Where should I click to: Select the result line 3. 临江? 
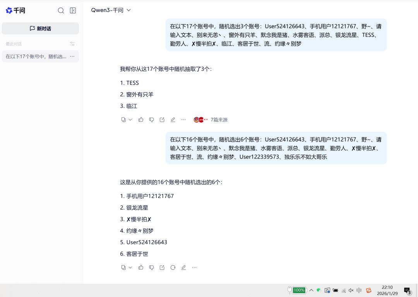pos(129,106)
